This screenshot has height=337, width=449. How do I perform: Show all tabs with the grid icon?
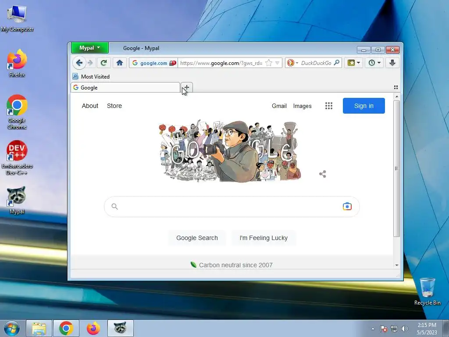[396, 87]
